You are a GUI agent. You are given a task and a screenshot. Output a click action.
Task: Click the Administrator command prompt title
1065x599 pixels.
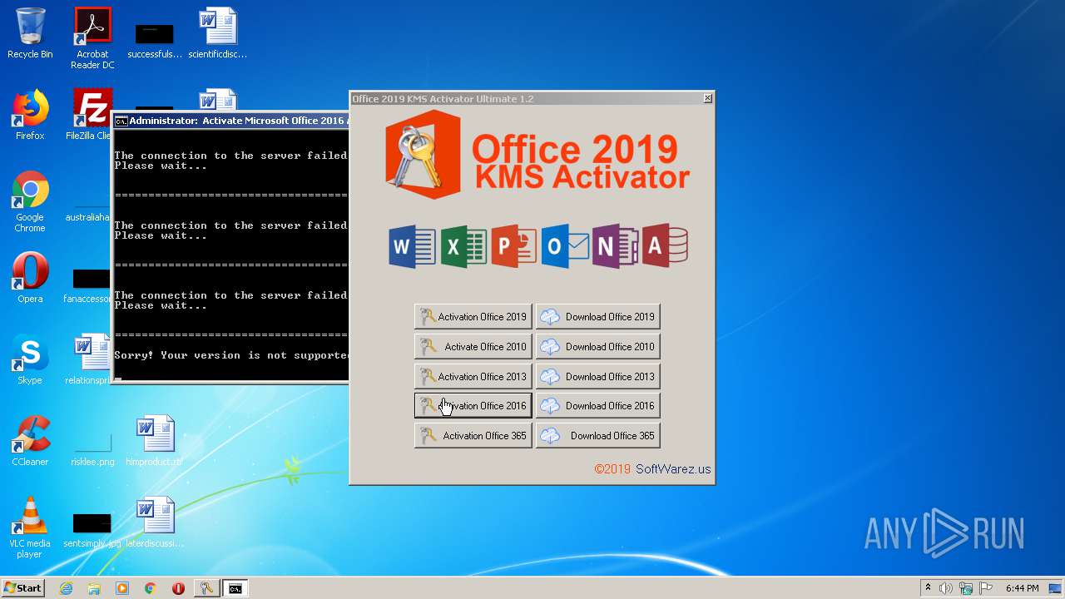click(238, 121)
